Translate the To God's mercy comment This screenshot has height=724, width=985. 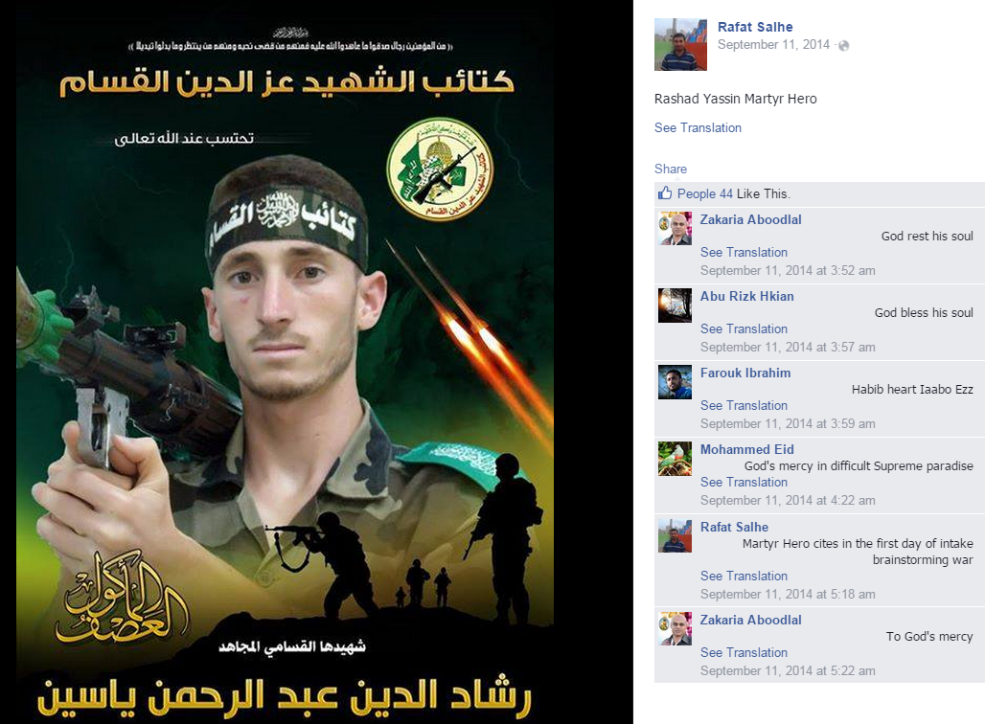(744, 652)
